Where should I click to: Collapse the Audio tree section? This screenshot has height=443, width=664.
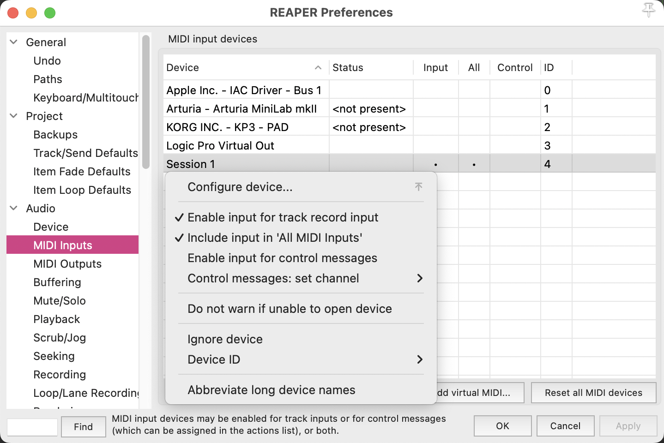coord(14,208)
